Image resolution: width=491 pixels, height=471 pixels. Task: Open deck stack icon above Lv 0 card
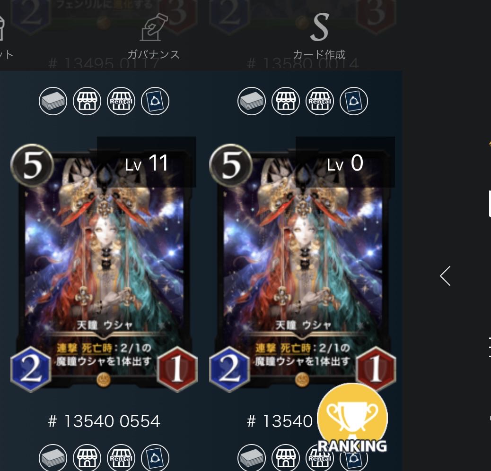point(252,101)
